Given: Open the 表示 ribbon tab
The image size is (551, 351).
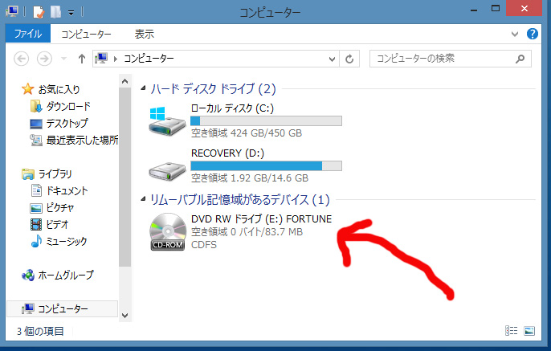Looking at the screenshot, I should click(145, 34).
